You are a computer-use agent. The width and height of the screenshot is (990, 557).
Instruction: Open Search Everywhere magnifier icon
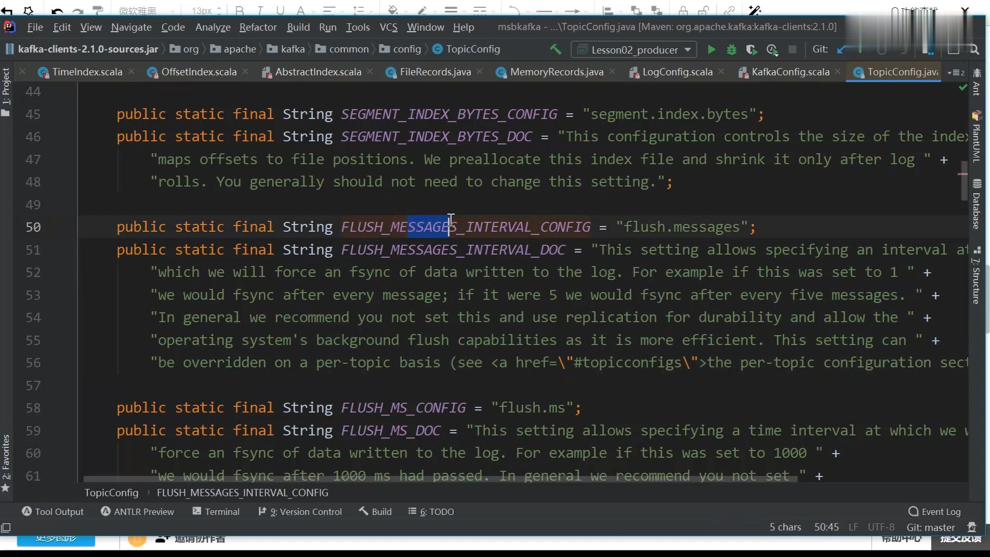coord(974,49)
